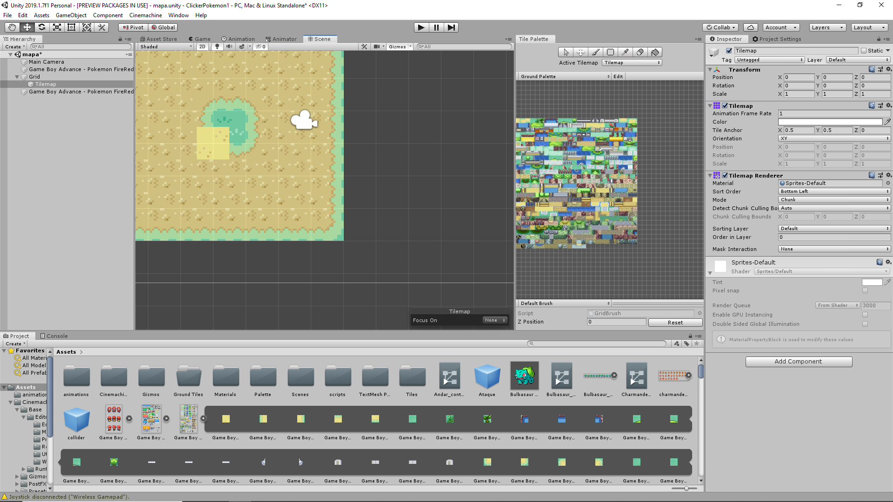Select the Fill Box tool in Tile Palette
893x502 pixels.
(x=610, y=52)
